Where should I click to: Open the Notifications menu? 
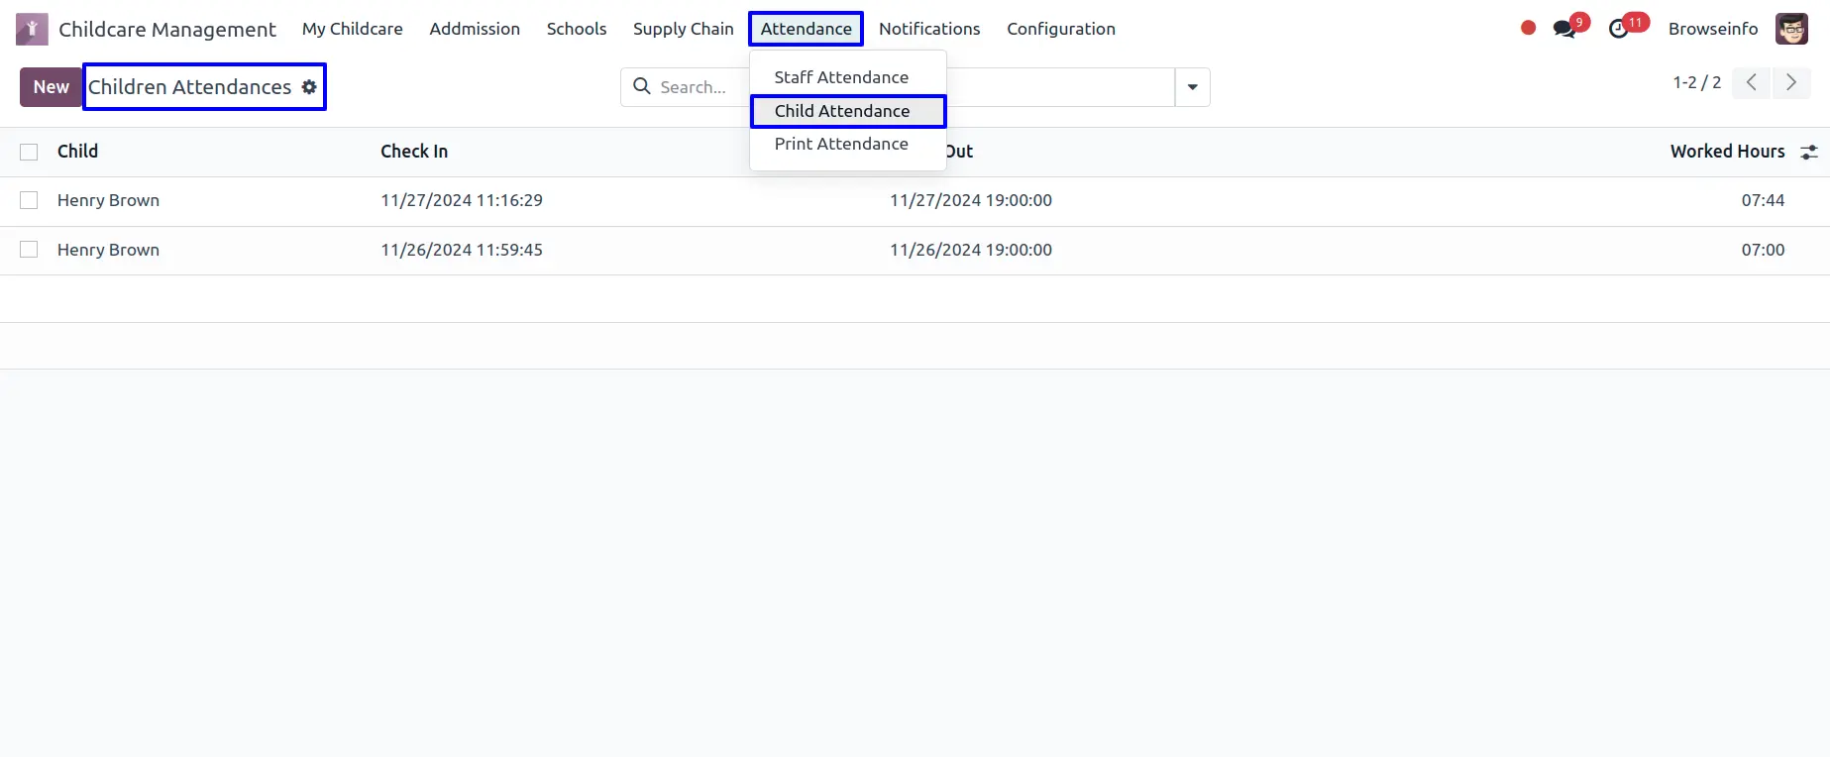click(929, 29)
